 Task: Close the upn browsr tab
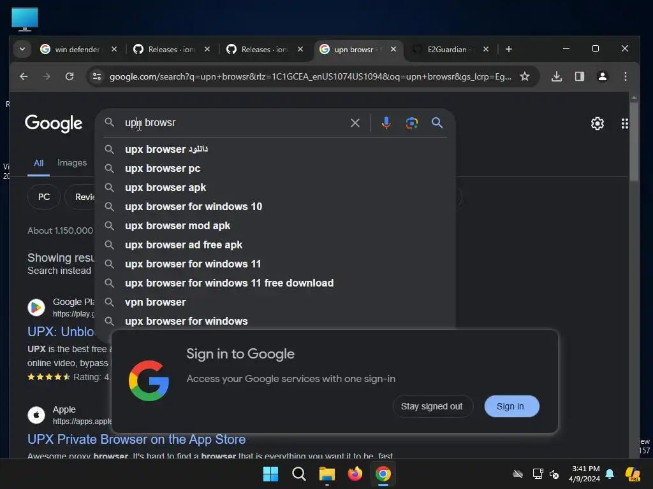click(393, 49)
